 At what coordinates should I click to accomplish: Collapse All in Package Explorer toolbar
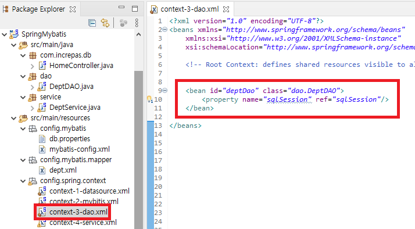92,23
